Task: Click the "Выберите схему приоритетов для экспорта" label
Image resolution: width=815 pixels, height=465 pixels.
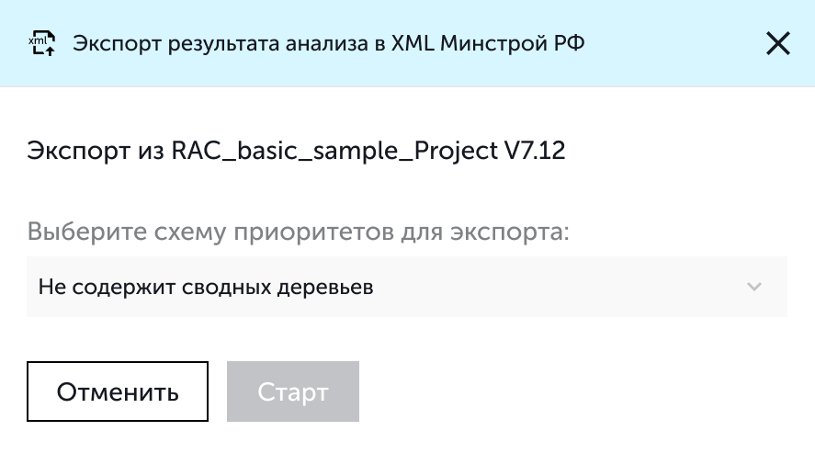Action: 299,231
